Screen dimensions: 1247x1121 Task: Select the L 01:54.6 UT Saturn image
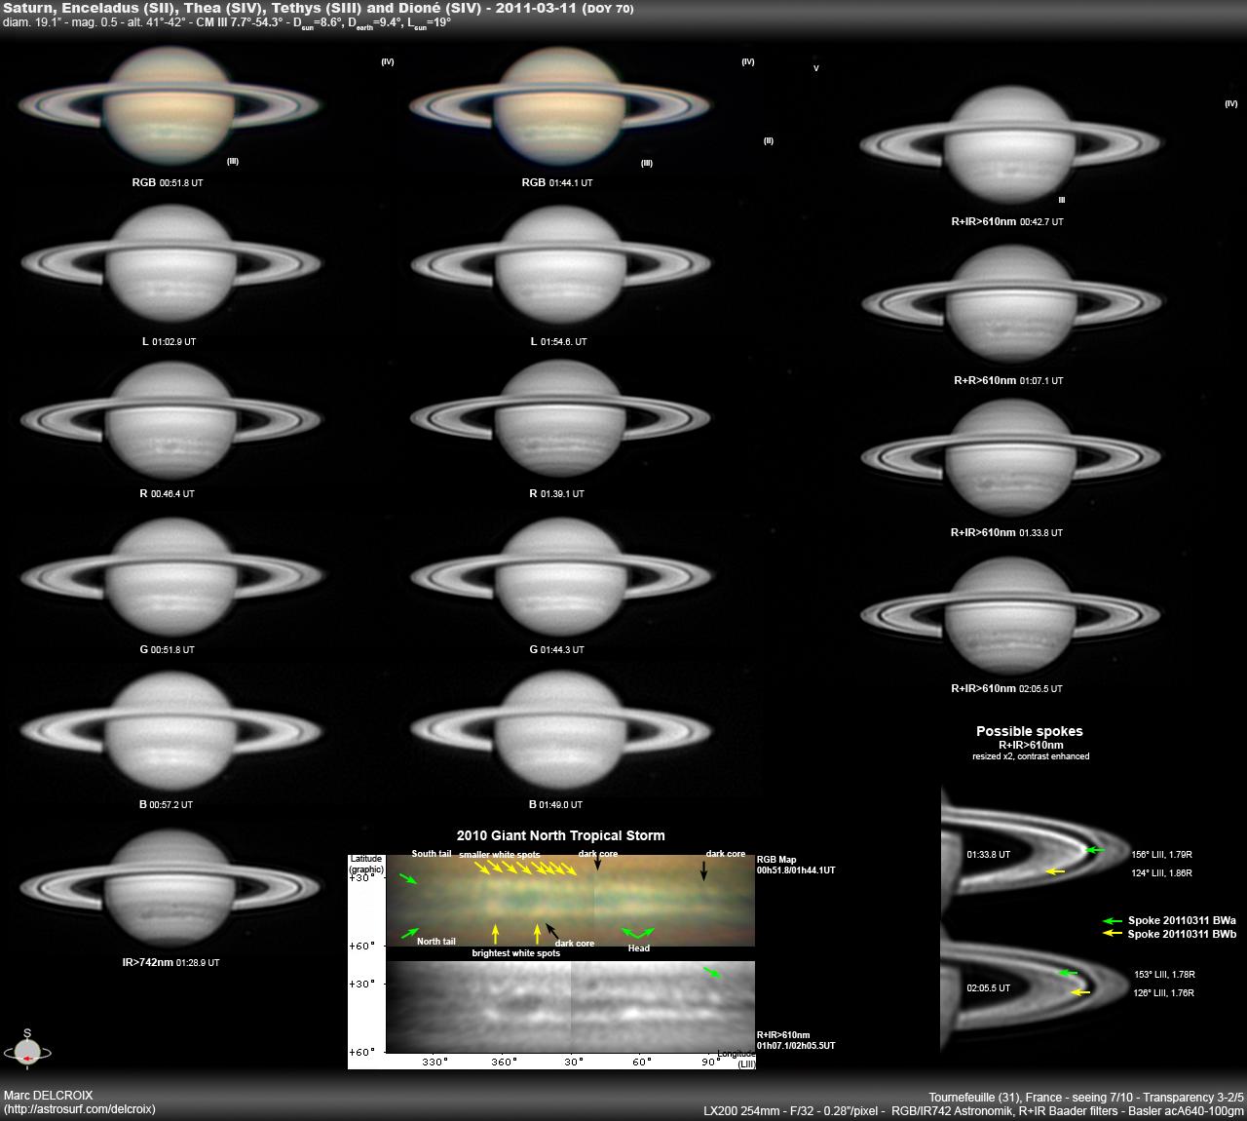pyautogui.click(x=560, y=263)
